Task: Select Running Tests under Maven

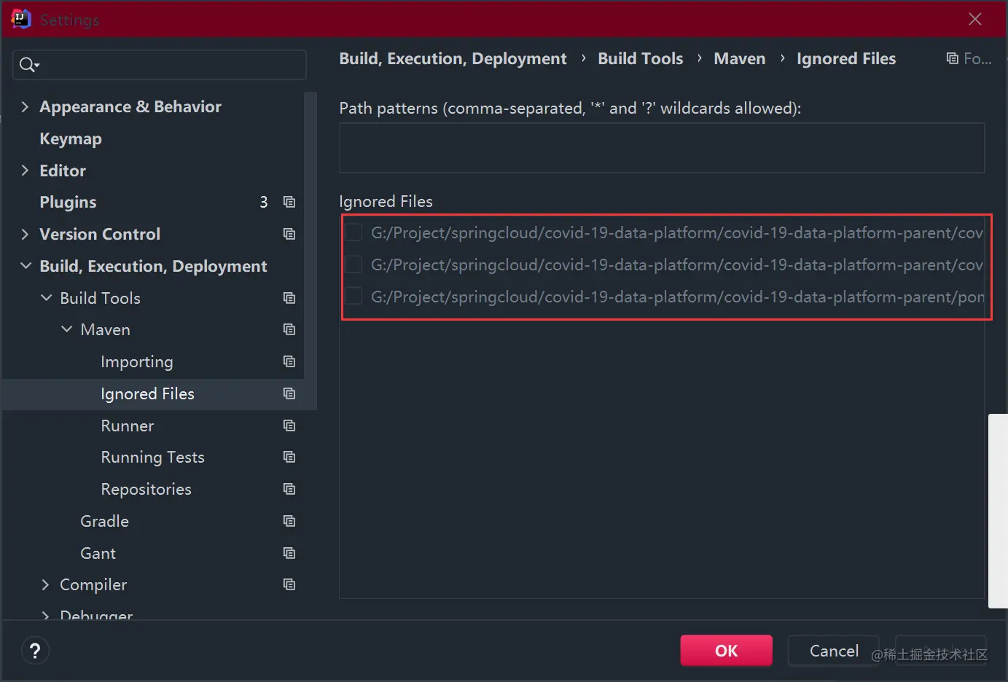Action: (x=152, y=457)
